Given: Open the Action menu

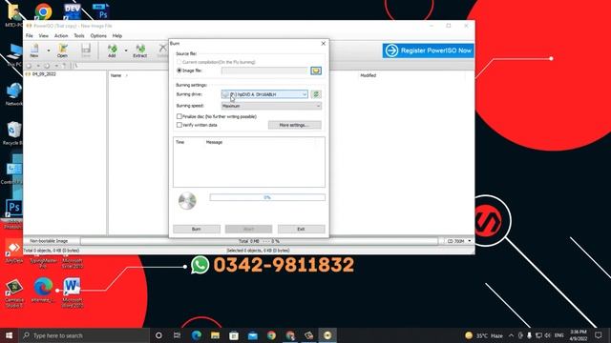Looking at the screenshot, I should click(61, 36).
